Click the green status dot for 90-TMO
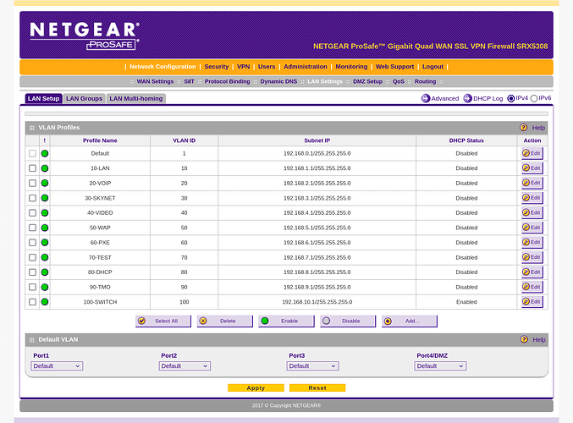The width and height of the screenshot is (573, 423). (45, 287)
